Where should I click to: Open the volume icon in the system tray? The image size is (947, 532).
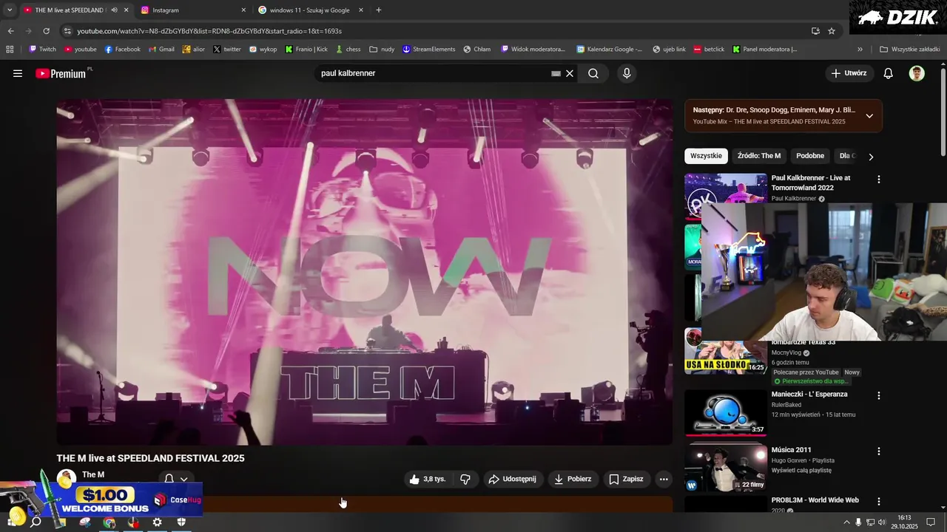pos(882,522)
